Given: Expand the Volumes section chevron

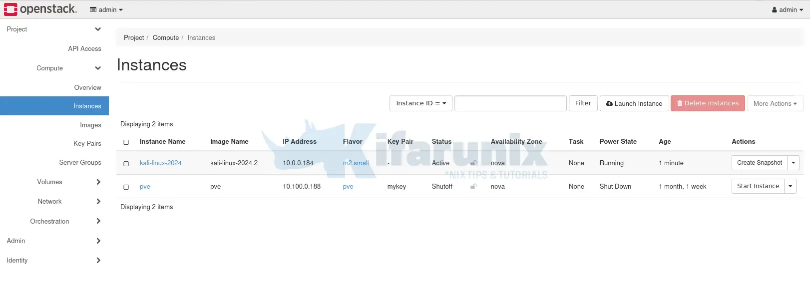Looking at the screenshot, I should (x=98, y=182).
